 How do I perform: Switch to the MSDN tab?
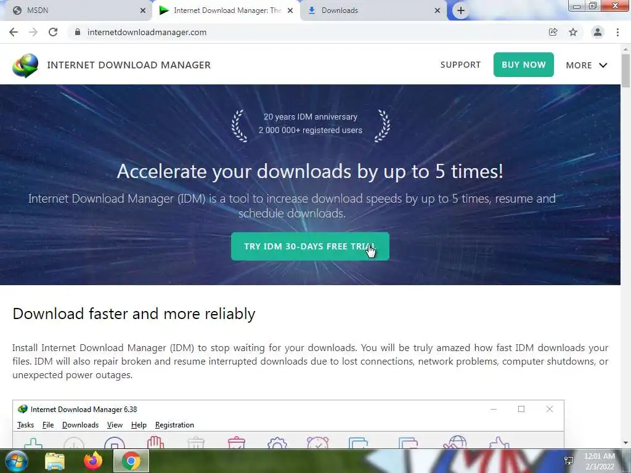pyautogui.click(x=76, y=10)
